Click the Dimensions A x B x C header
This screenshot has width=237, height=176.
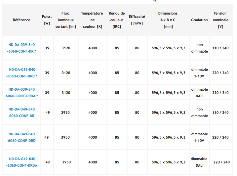pos(168,20)
